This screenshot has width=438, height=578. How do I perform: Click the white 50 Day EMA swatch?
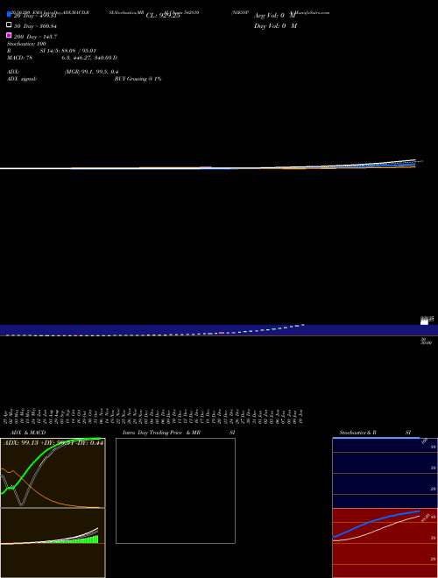[x=9, y=25]
